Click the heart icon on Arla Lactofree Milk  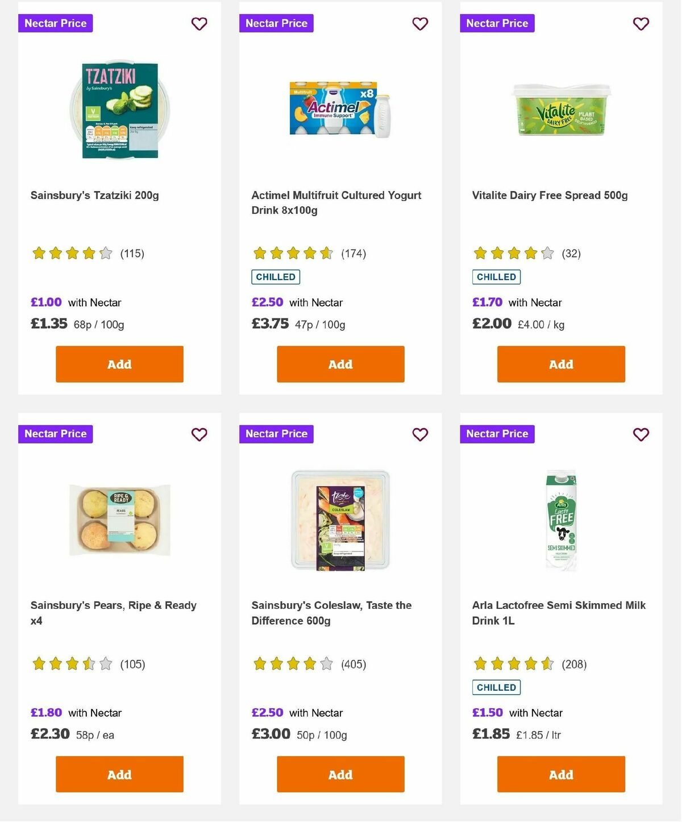click(641, 434)
